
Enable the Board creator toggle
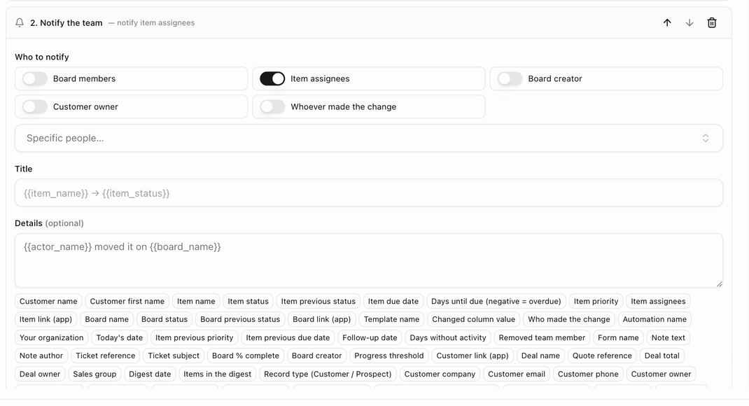(x=510, y=79)
